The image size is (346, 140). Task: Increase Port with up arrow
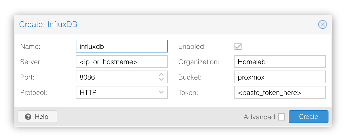coord(161,74)
